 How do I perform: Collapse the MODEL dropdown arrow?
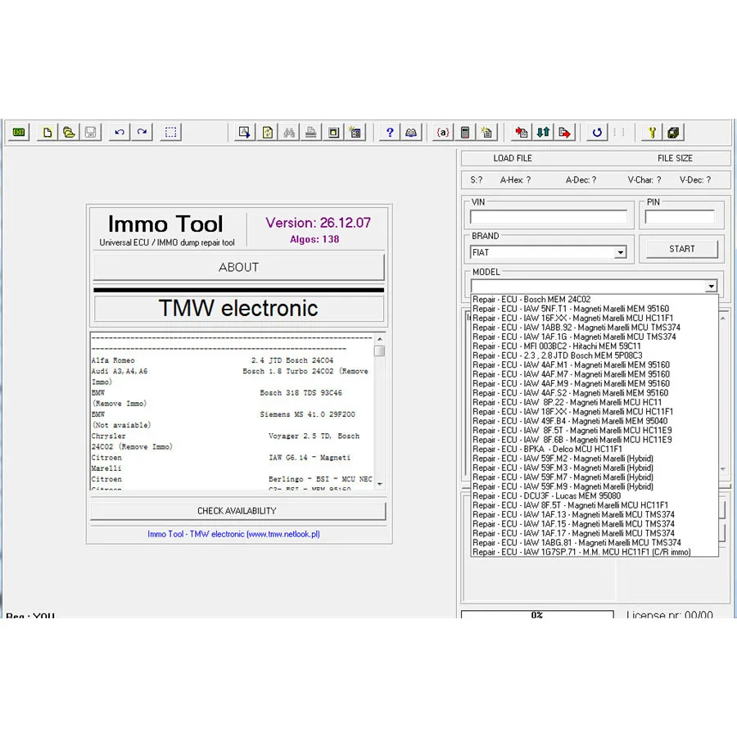tap(711, 285)
